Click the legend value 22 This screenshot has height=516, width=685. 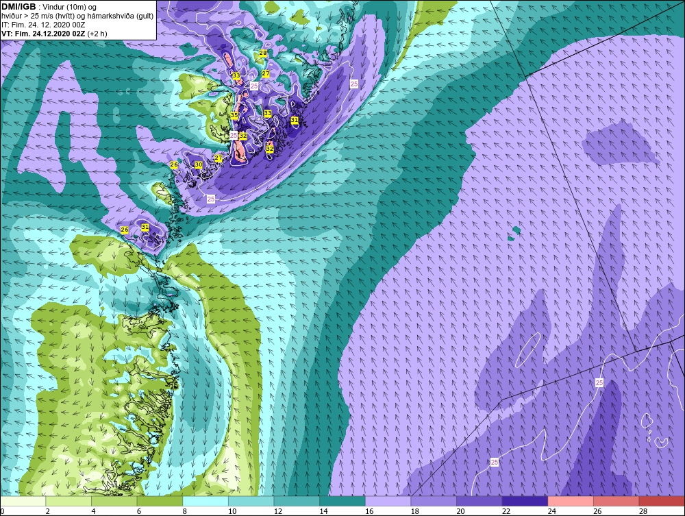(506, 511)
